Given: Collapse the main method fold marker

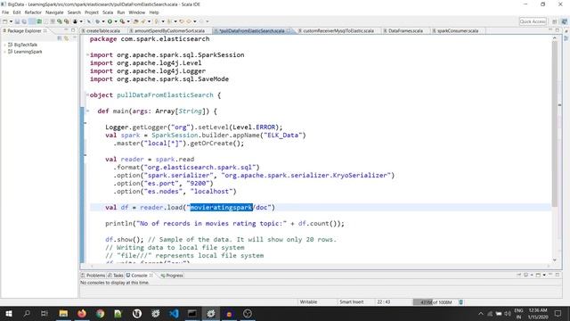Looking at the screenshot, I should point(87,111).
